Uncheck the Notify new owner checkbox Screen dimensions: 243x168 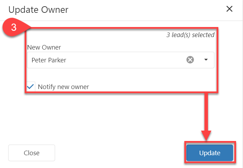(x=31, y=87)
